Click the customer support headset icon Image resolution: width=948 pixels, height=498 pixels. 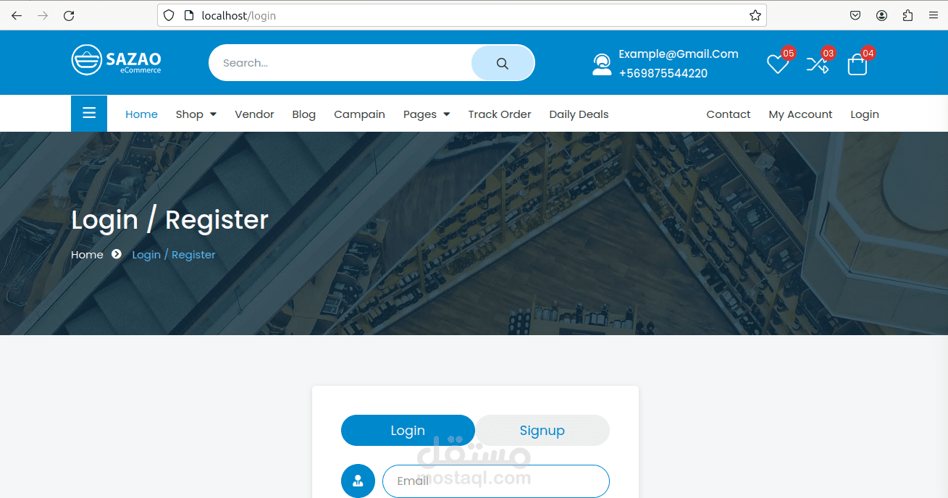point(601,64)
